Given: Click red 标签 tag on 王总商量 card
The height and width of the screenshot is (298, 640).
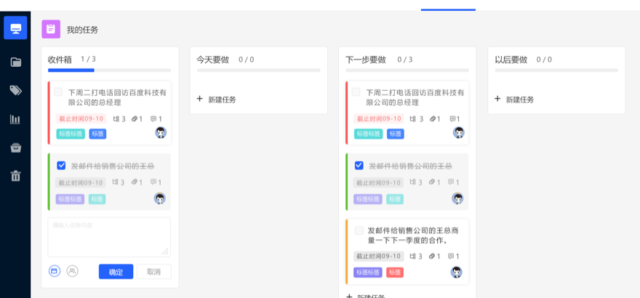Looking at the screenshot, I should pos(395,273).
